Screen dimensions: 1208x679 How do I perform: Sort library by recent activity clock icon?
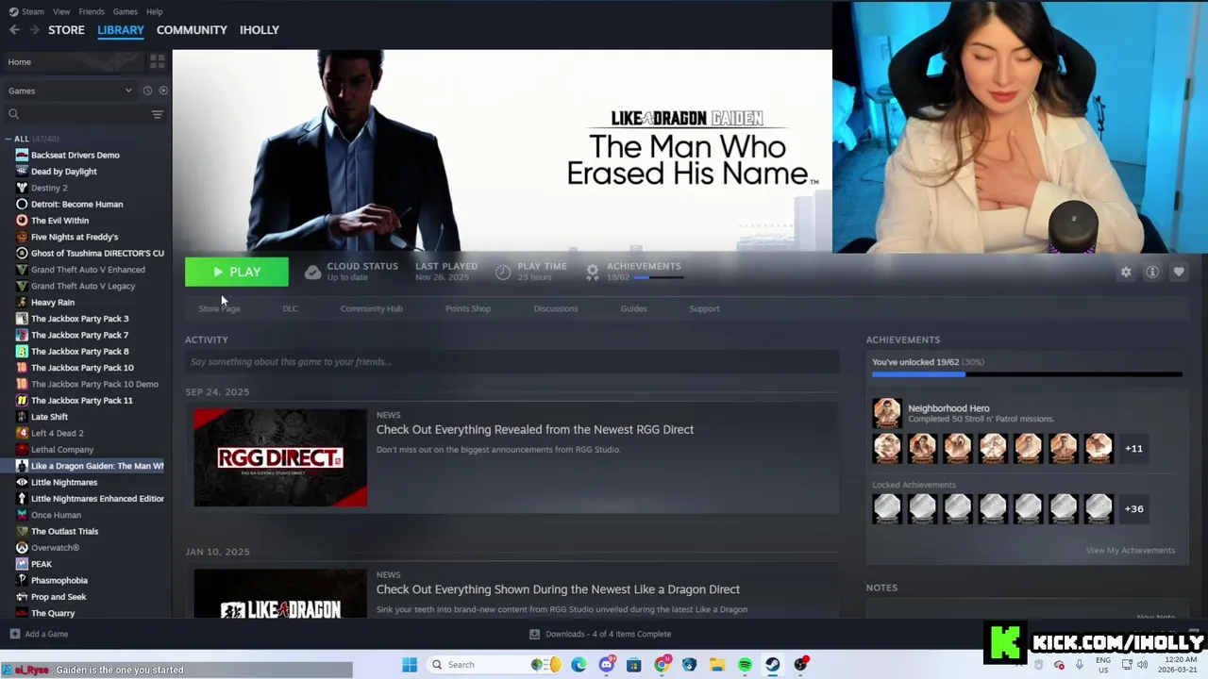[147, 91]
